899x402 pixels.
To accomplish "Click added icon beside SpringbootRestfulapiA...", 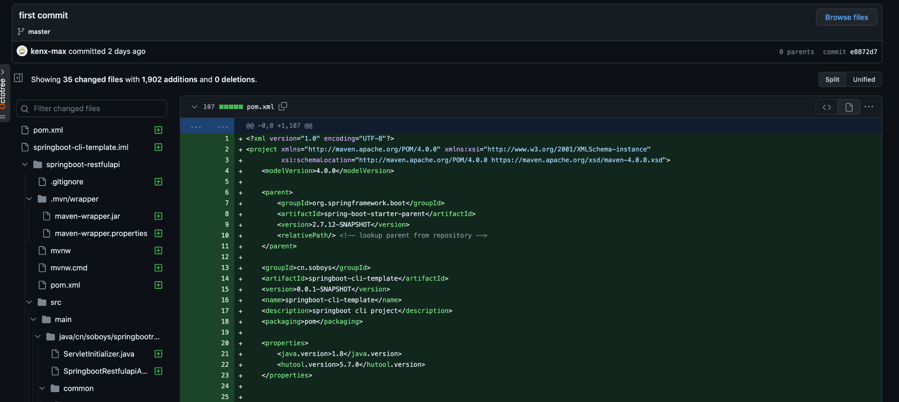I will point(158,371).
